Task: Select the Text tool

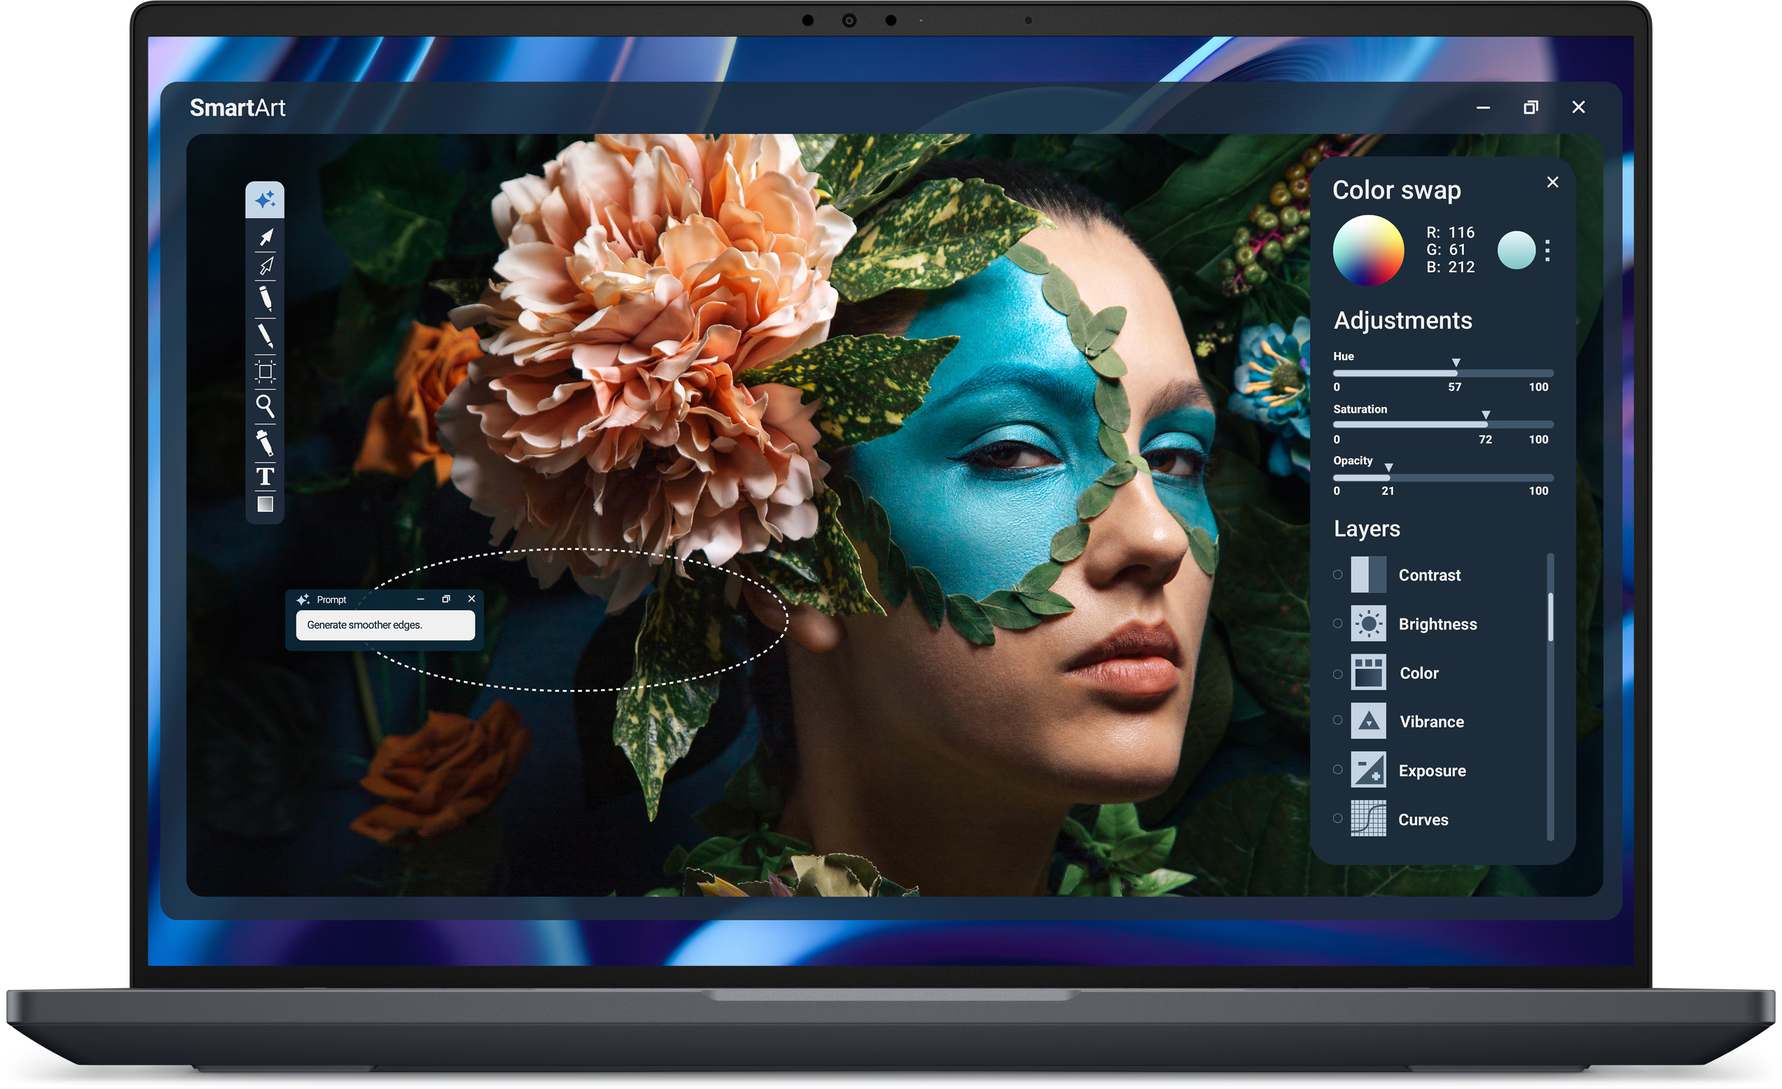Action: tap(265, 476)
